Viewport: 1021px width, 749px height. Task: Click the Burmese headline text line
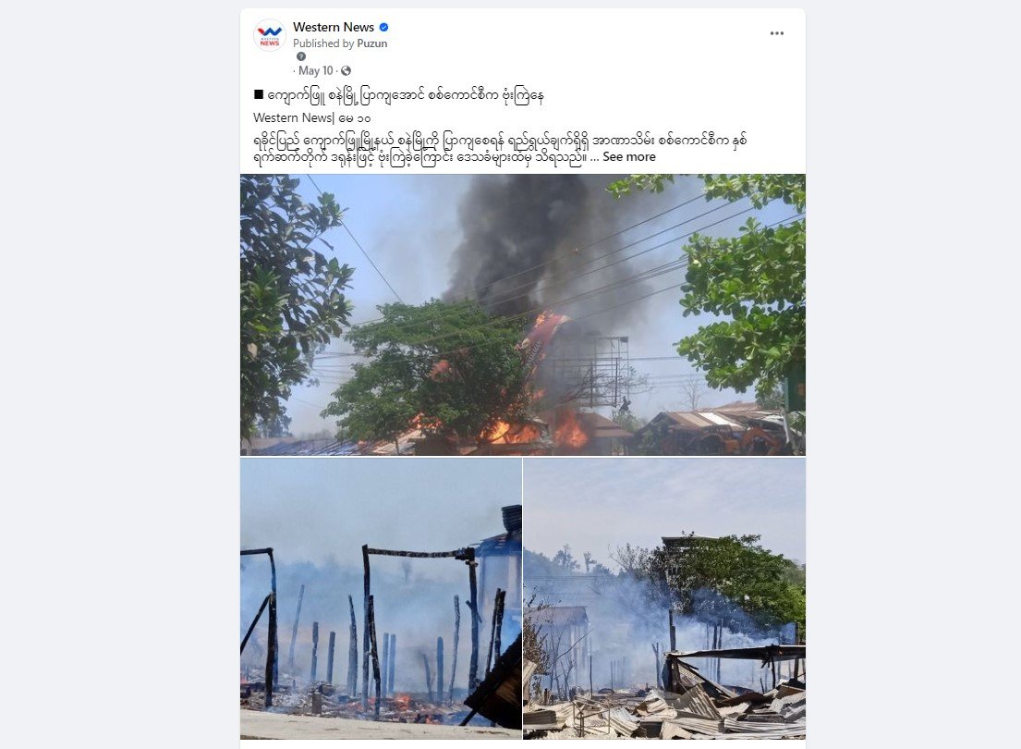[398, 96]
